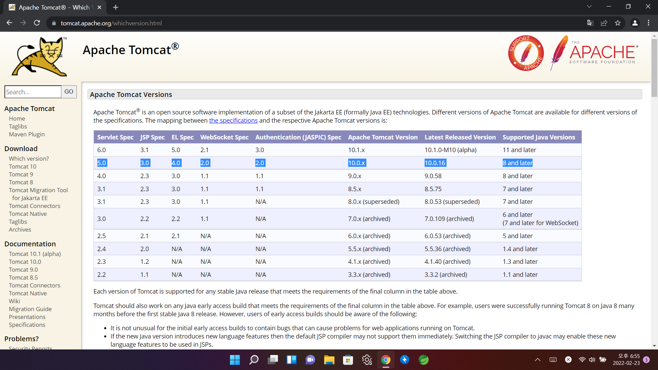The height and width of the screenshot is (370, 658).
Task: Click the Google Translate icon in address bar
Action: [x=590, y=23]
